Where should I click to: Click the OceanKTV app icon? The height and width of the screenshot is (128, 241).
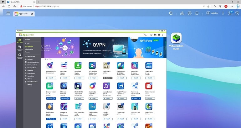[64, 107]
